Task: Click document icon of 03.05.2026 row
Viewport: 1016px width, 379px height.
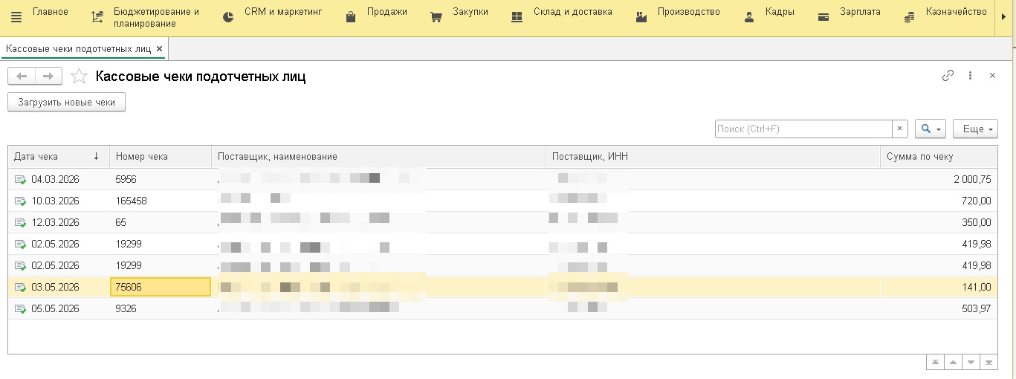Action: 20,287
